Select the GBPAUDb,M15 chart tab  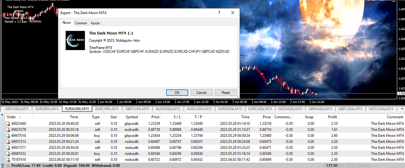click(320, 109)
